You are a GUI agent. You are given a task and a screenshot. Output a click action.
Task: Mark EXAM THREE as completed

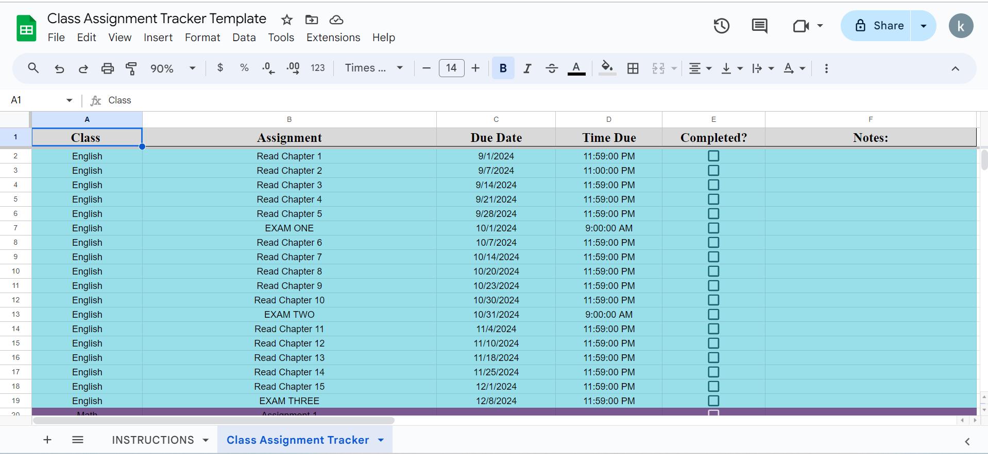click(x=713, y=401)
